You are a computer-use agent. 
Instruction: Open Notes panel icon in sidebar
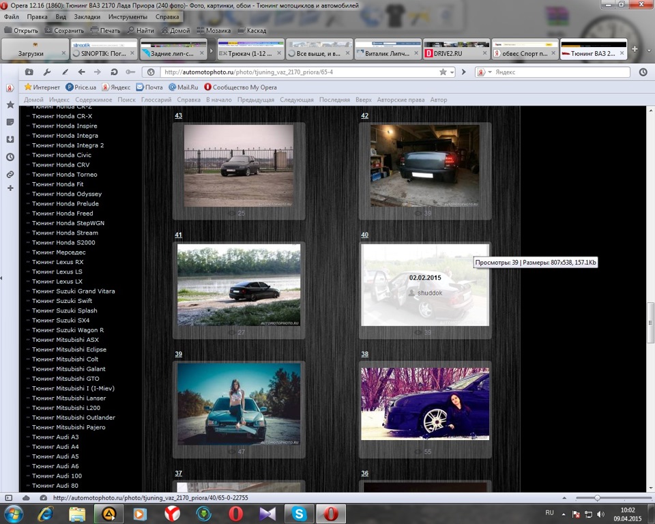pyautogui.click(x=10, y=122)
